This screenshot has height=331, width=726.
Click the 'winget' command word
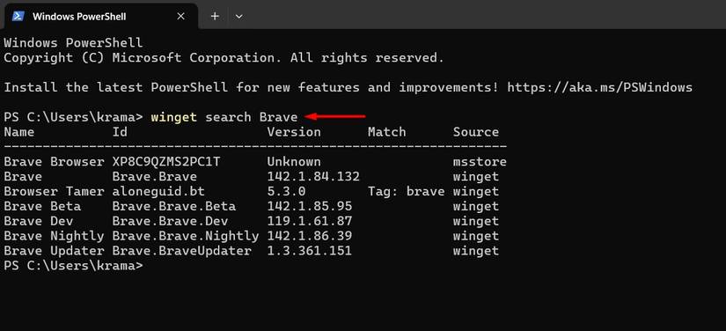[173, 117]
